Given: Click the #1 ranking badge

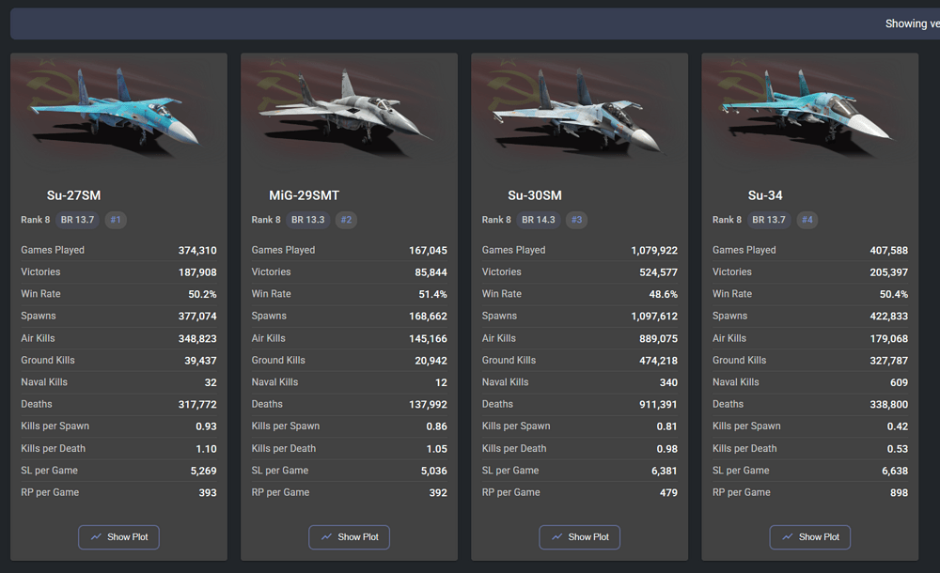Looking at the screenshot, I should [x=116, y=220].
